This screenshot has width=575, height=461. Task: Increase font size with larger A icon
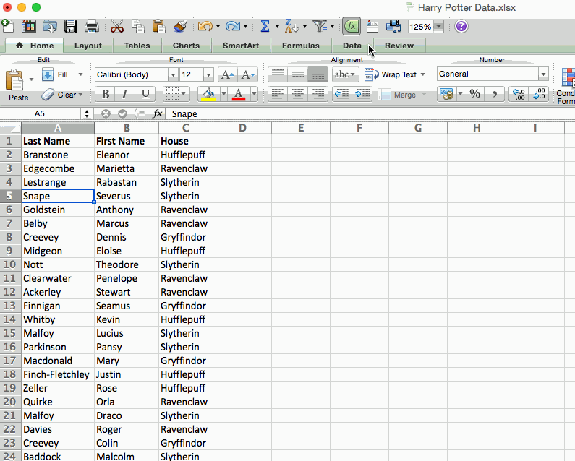[227, 74]
